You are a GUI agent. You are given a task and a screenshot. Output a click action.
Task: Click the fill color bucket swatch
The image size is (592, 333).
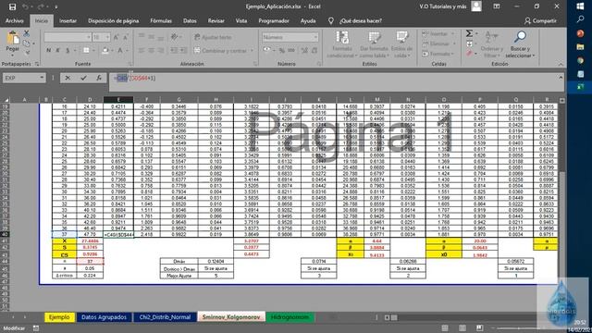(105, 50)
